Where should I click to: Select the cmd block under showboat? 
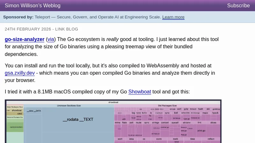tap(19, 113)
